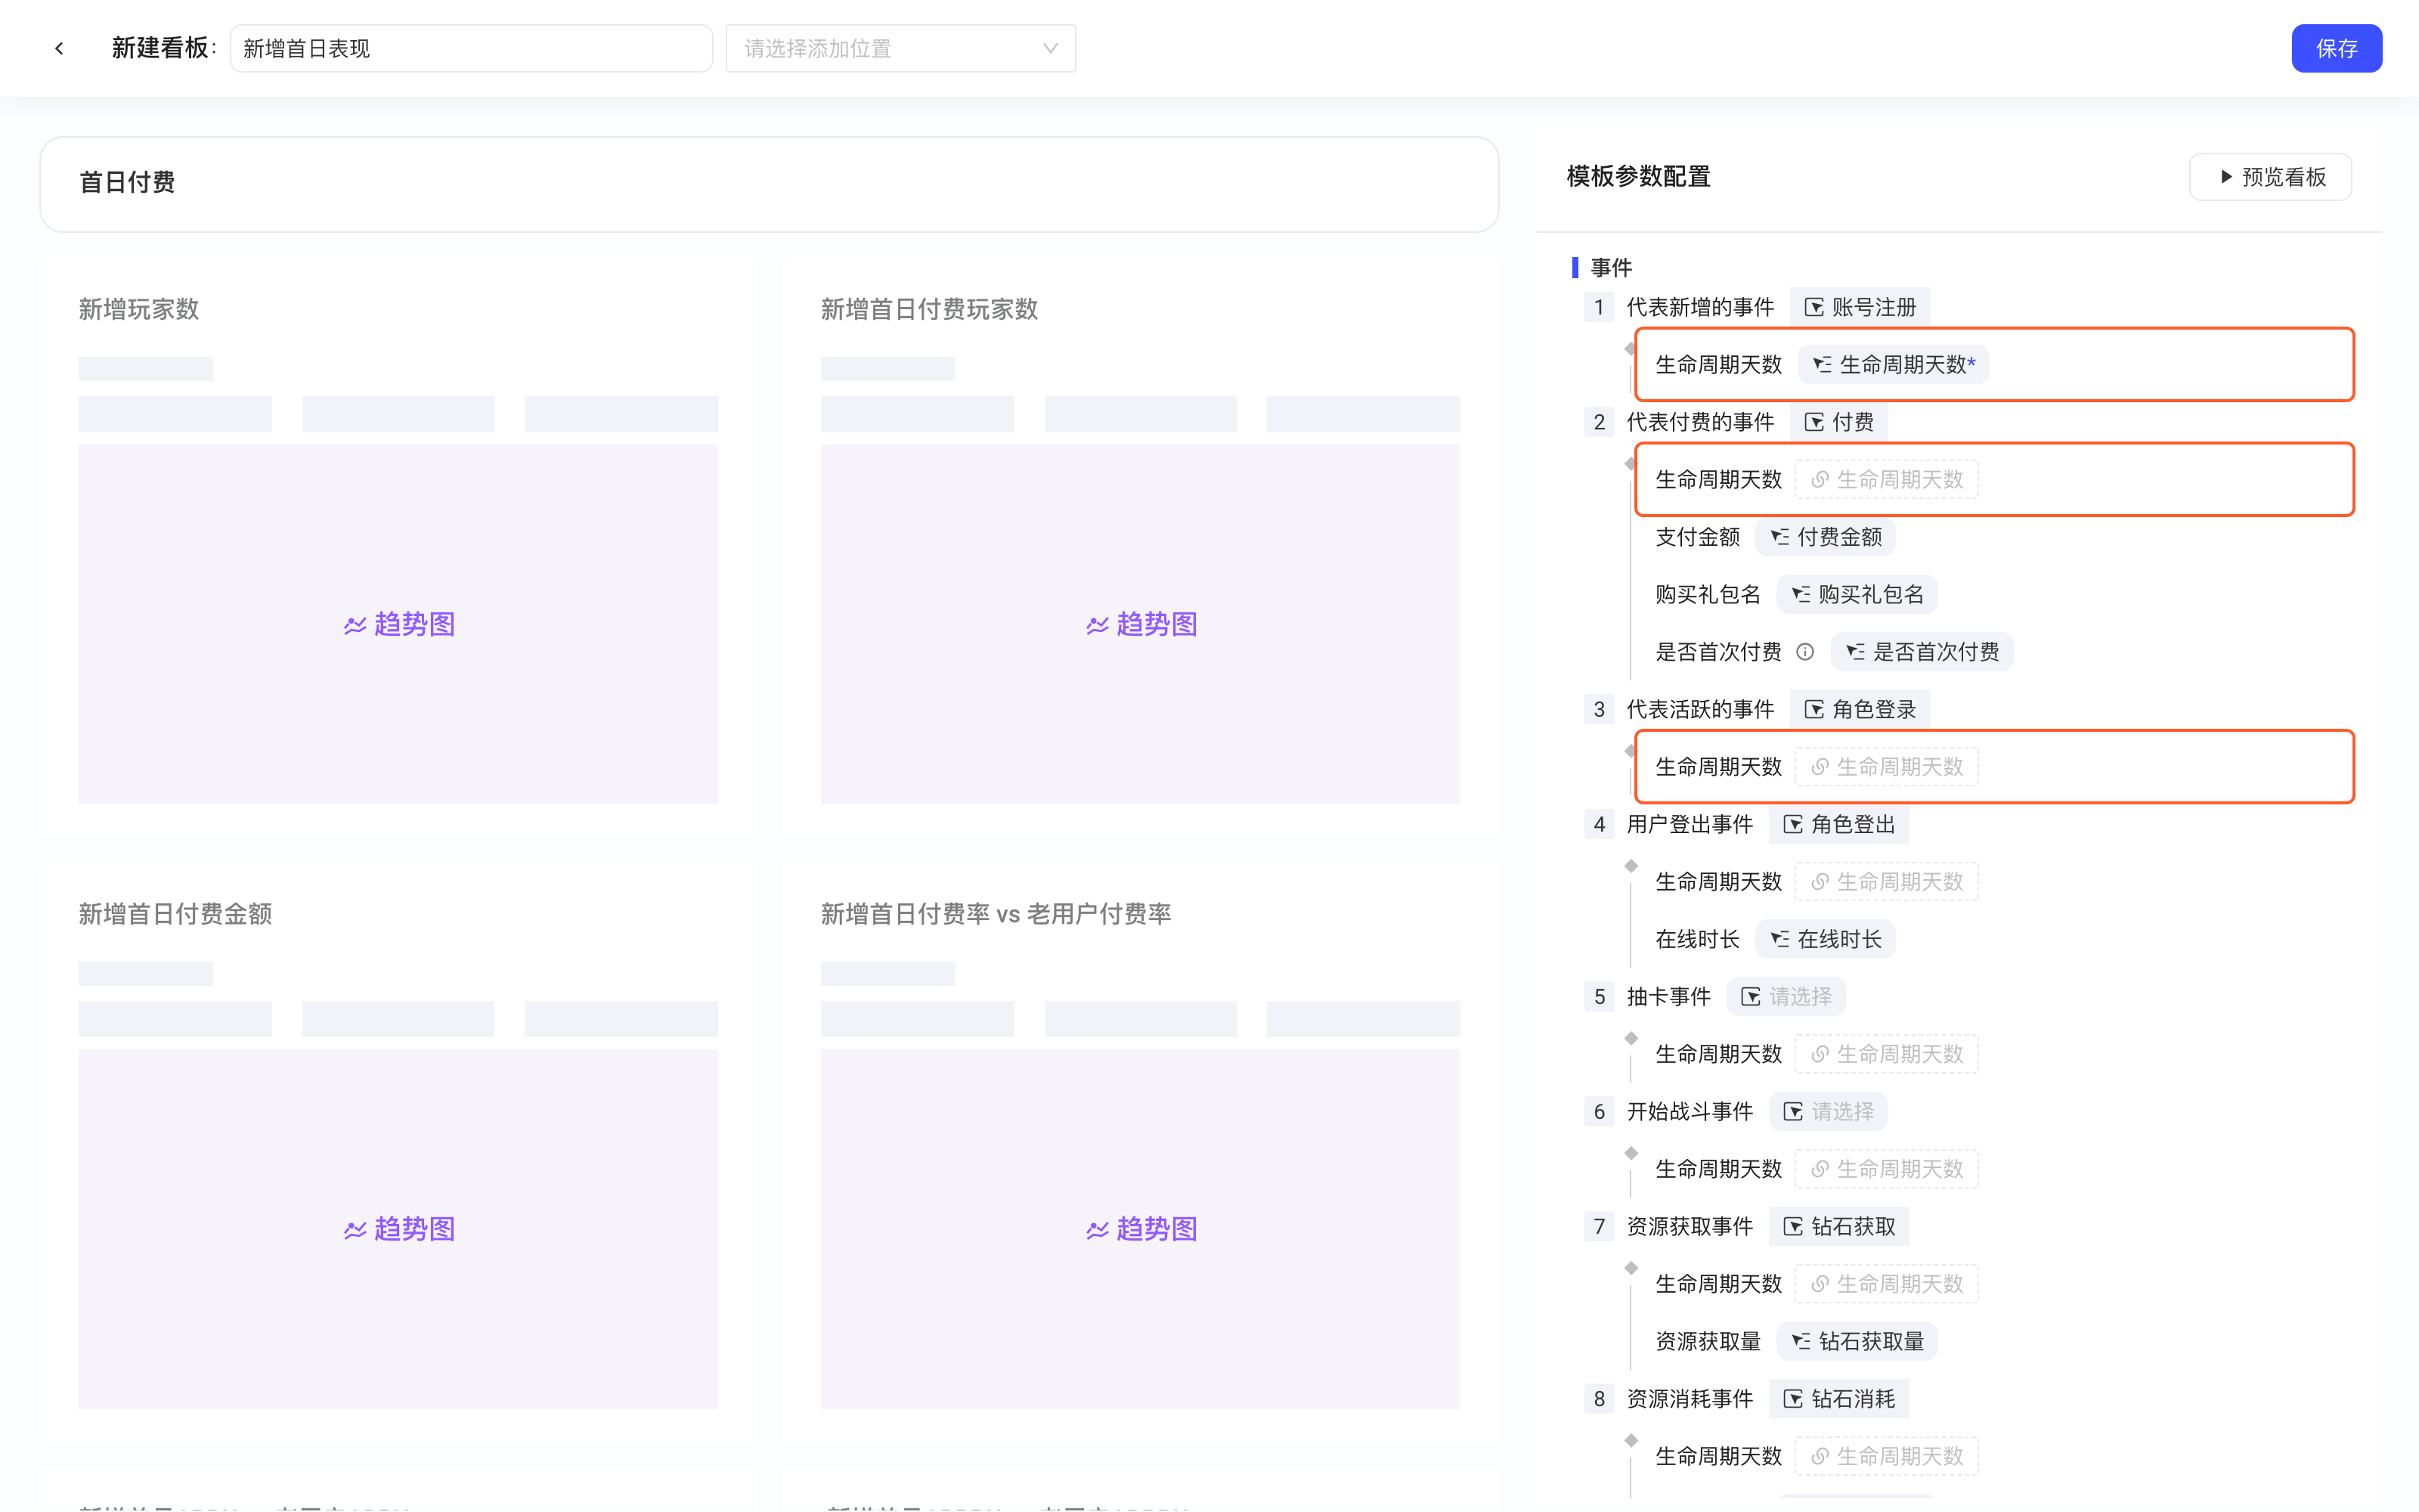Open the 账号注册 event selector

[1860, 307]
